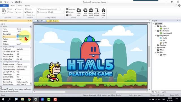
Task: Switch to the View ribbon tab
Action: tap(20, 6)
